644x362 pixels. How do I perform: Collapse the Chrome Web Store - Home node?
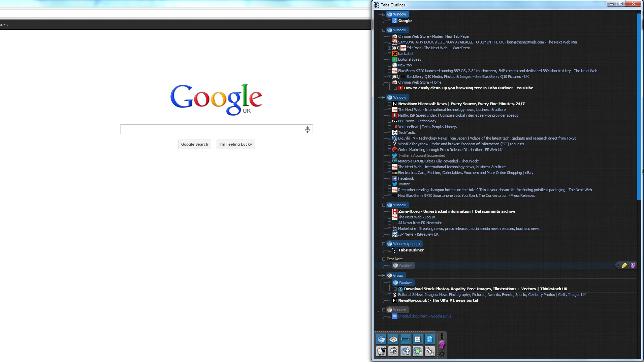point(389,82)
